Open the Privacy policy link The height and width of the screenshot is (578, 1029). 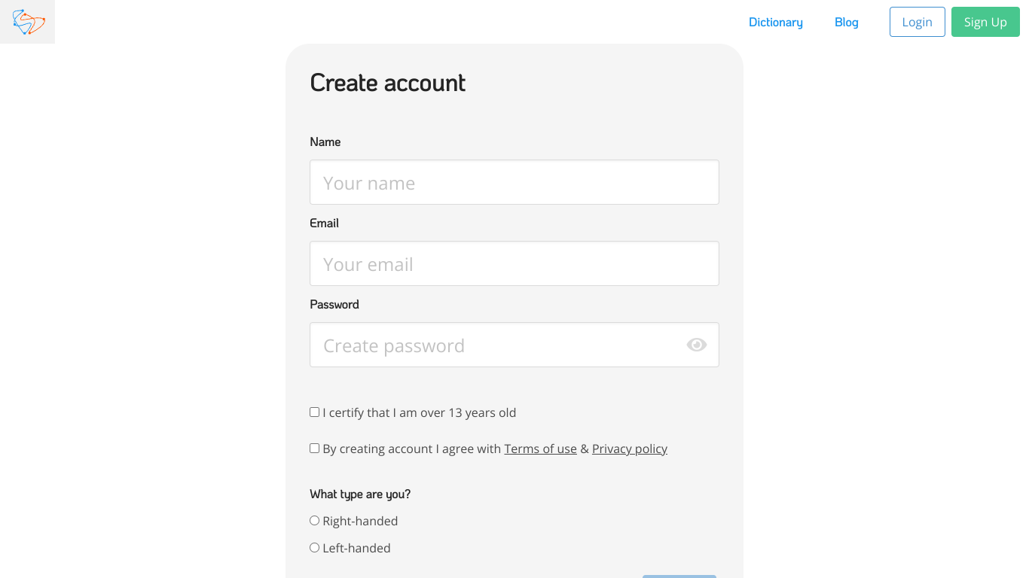click(630, 449)
